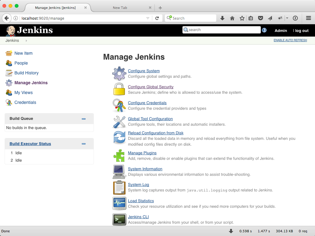Open Configure System link
Image resolution: width=315 pixels, height=236 pixels.
click(x=144, y=71)
